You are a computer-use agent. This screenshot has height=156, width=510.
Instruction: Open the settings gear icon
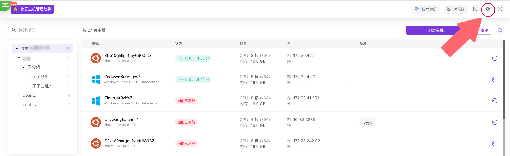(x=488, y=9)
